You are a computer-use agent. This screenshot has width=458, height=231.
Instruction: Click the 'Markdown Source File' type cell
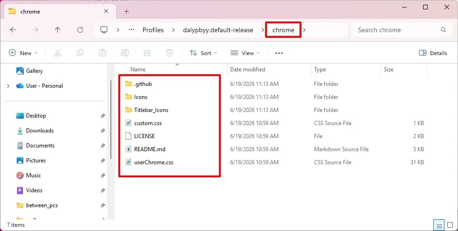[x=341, y=149]
